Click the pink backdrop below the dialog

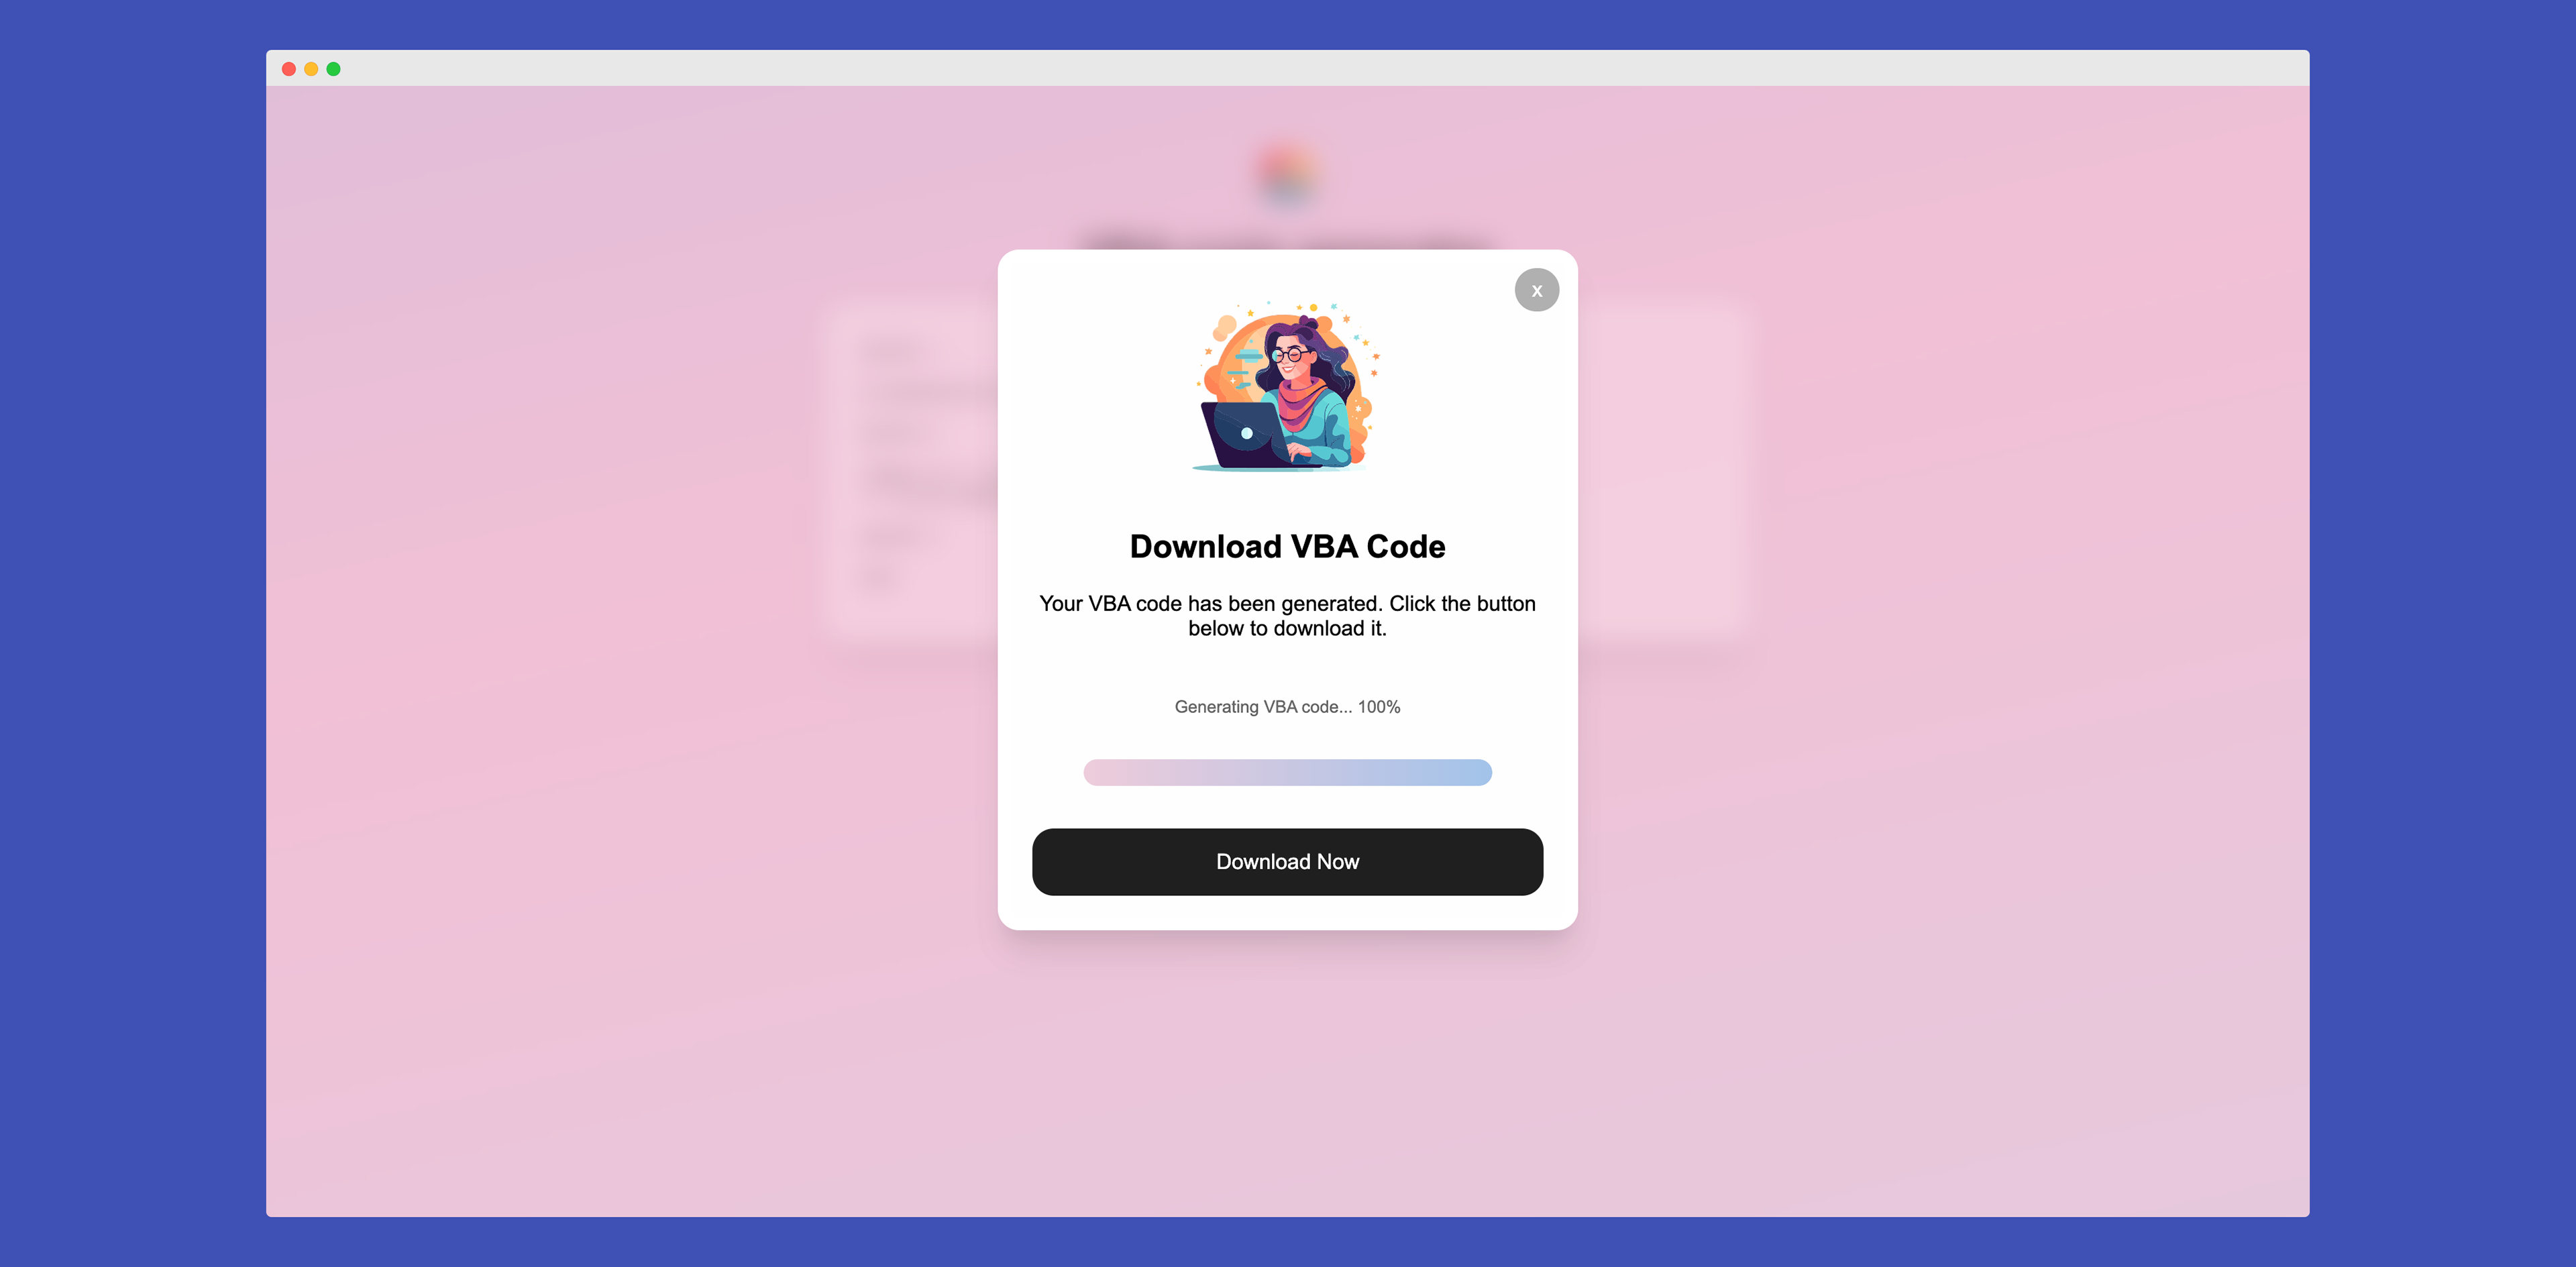click(1287, 1070)
